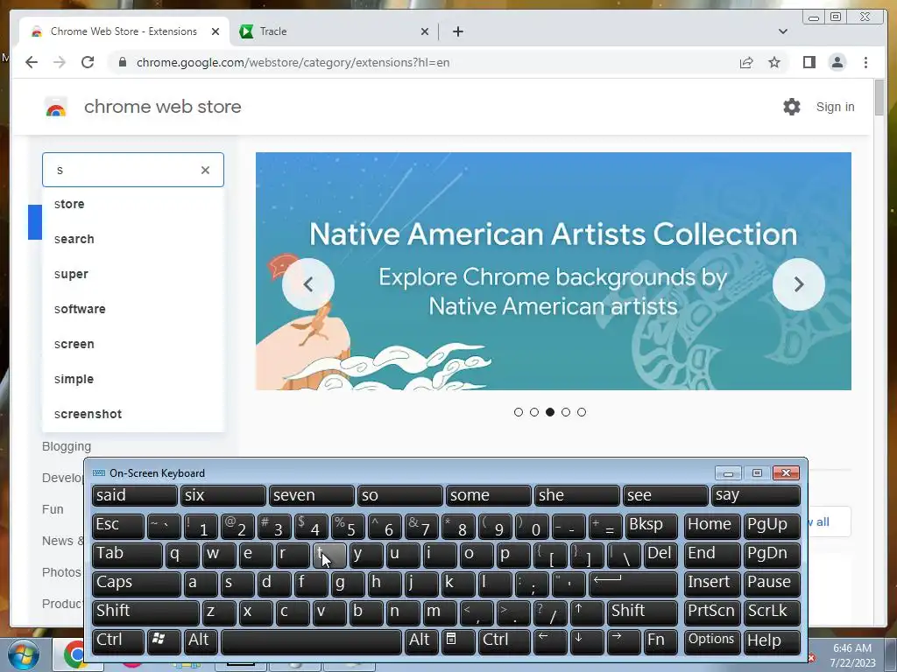Choose 'software' suggestion

(x=133, y=309)
